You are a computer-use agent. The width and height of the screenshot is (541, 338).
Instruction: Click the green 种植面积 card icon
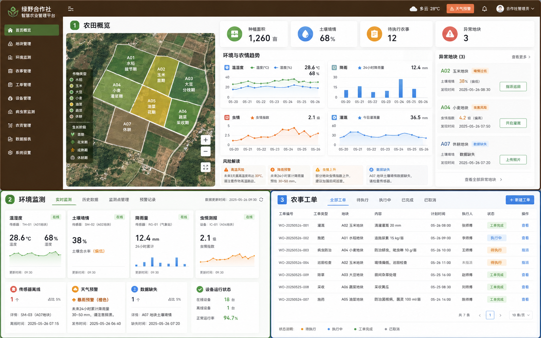(235, 34)
